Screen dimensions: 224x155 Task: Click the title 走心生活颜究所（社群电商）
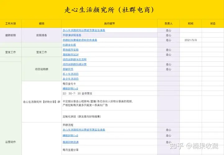pos(109,10)
